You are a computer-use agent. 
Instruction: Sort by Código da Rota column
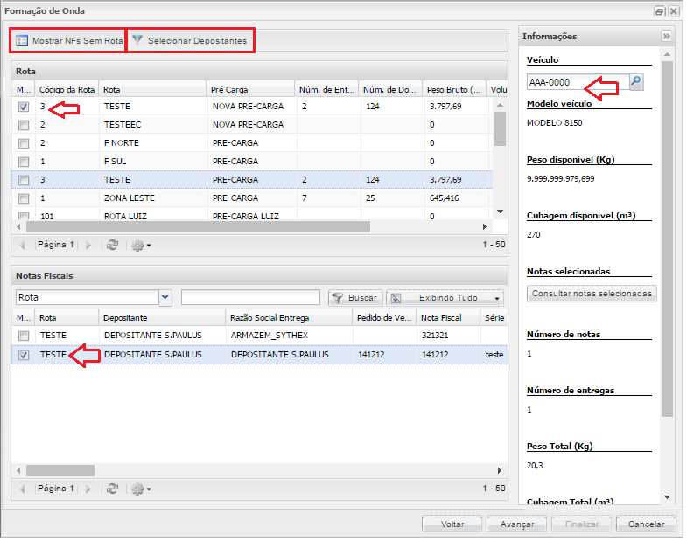(x=67, y=90)
